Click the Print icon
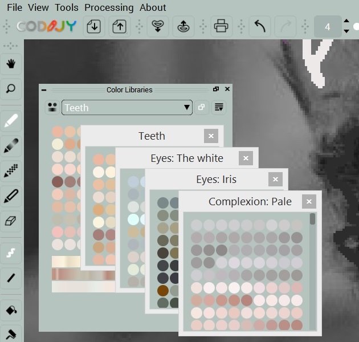 (221, 26)
